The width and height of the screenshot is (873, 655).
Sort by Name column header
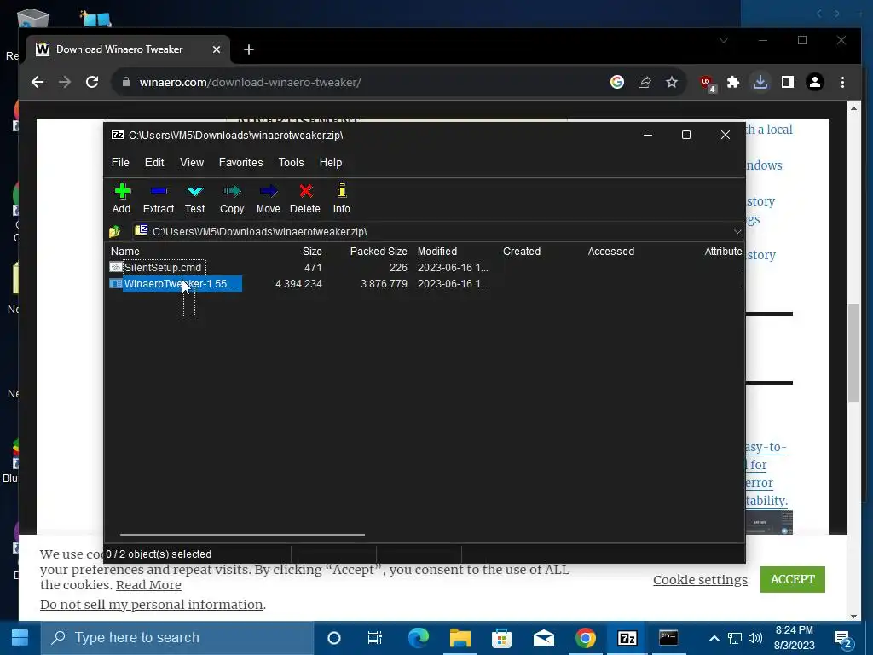(x=125, y=252)
